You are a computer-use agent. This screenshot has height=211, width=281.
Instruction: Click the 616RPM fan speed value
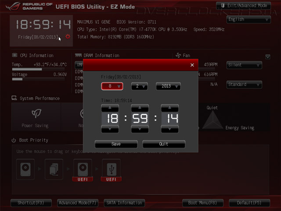(x=211, y=74)
